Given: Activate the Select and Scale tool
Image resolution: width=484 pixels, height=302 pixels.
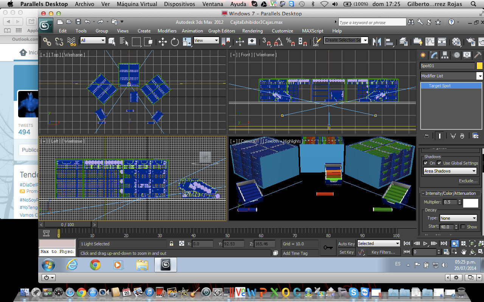Looking at the screenshot, I should [x=187, y=42].
